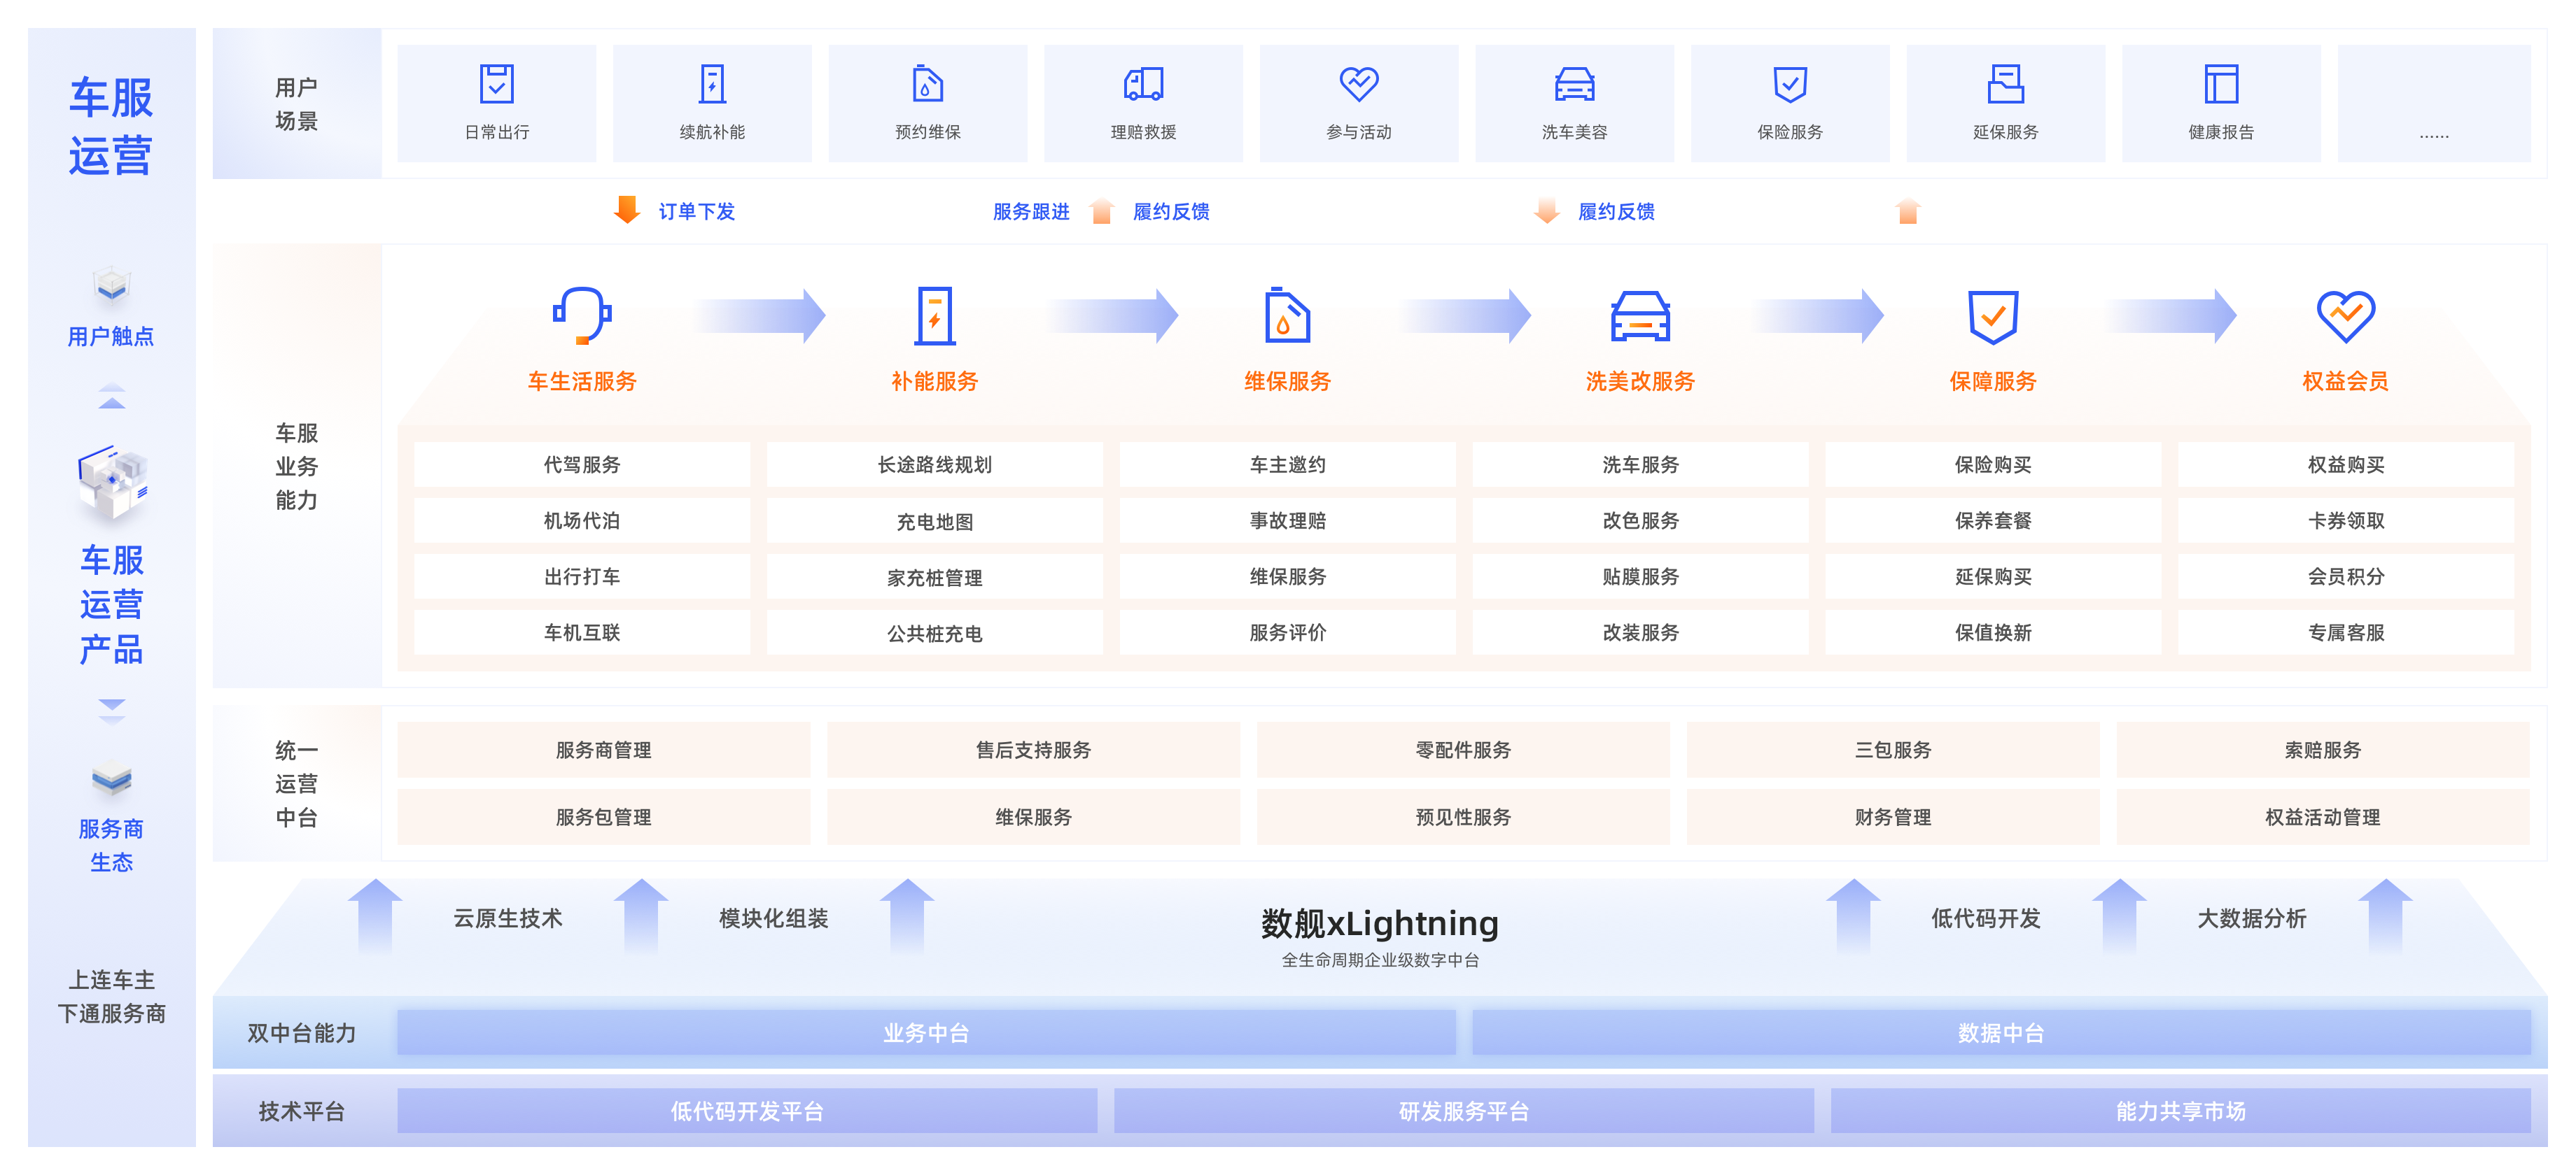Viewport: 2576px width, 1175px height.
Task: Click the 代驾服务 item
Action: (582, 464)
